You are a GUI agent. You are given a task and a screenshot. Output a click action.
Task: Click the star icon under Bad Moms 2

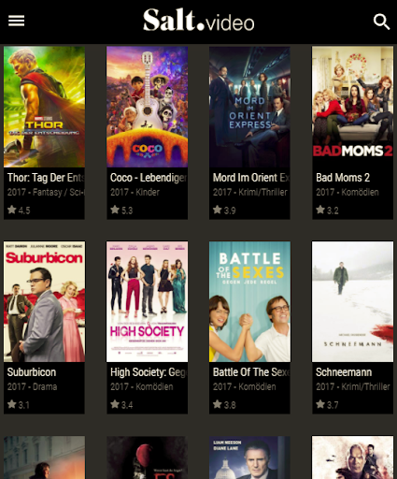[320, 210]
